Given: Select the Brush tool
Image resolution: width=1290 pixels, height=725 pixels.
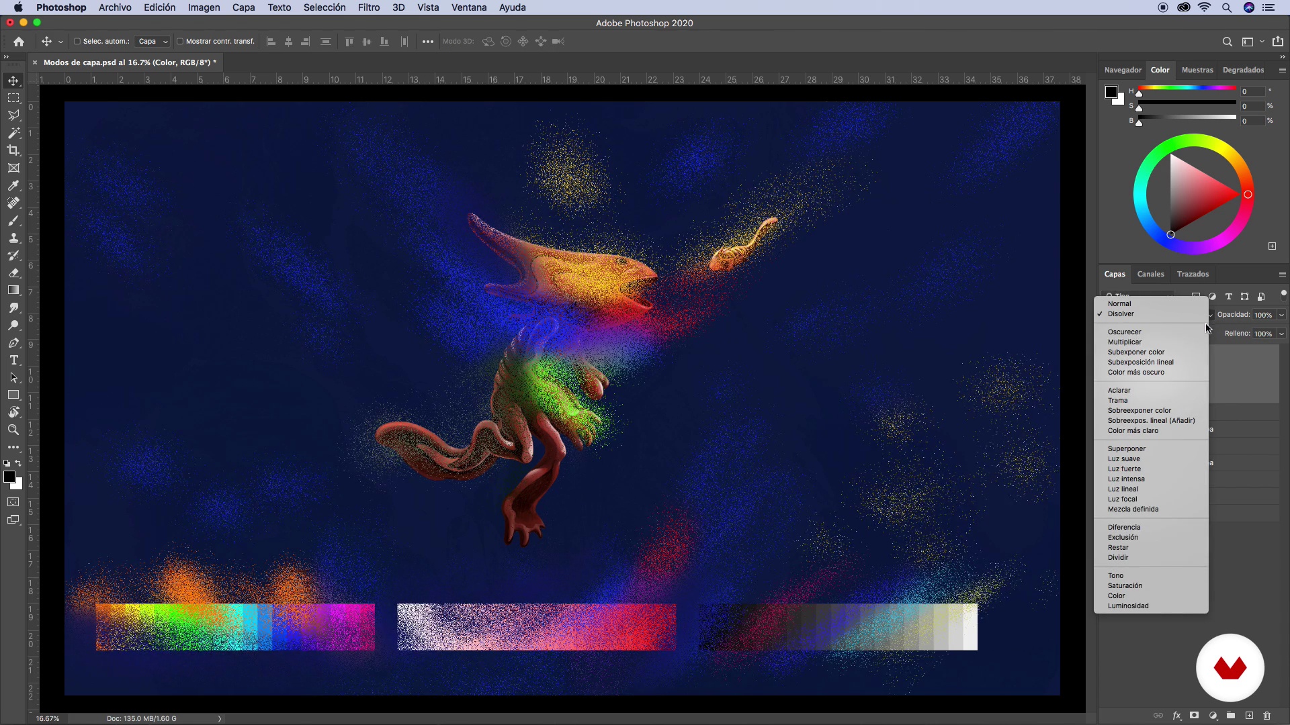Looking at the screenshot, I should [x=13, y=220].
